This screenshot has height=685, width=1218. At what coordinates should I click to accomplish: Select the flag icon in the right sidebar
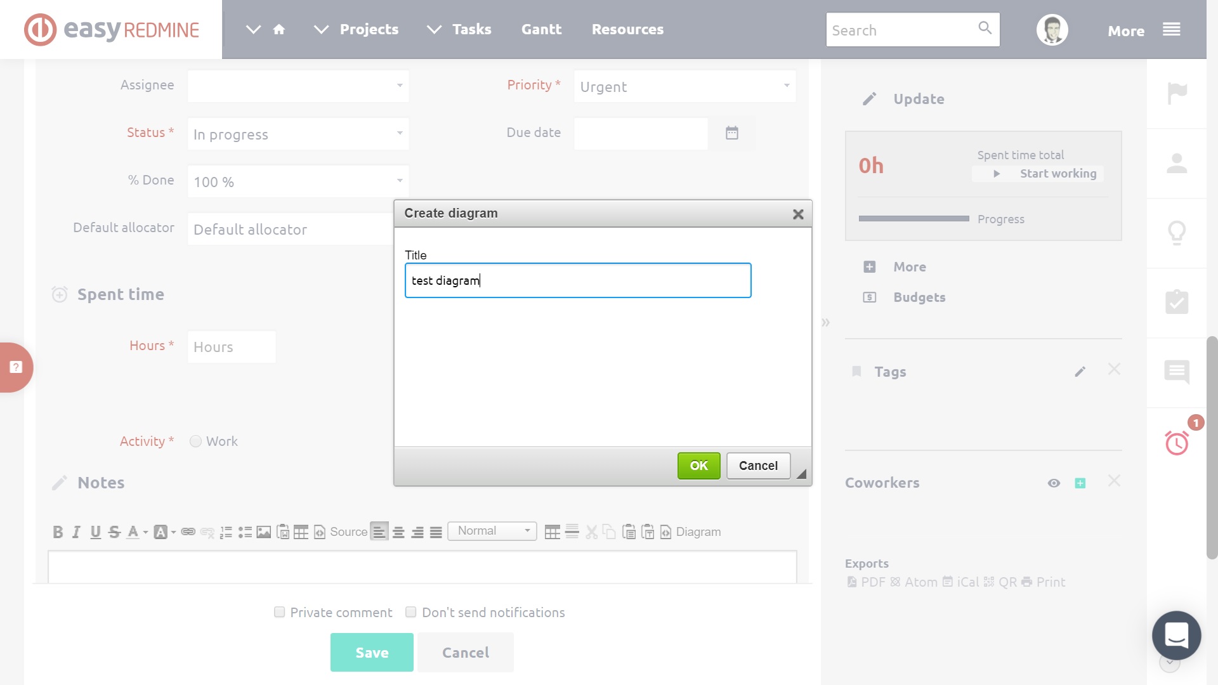1177,93
